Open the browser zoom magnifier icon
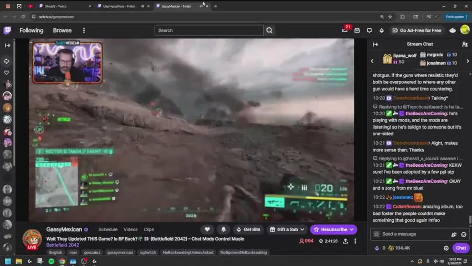 point(382,17)
